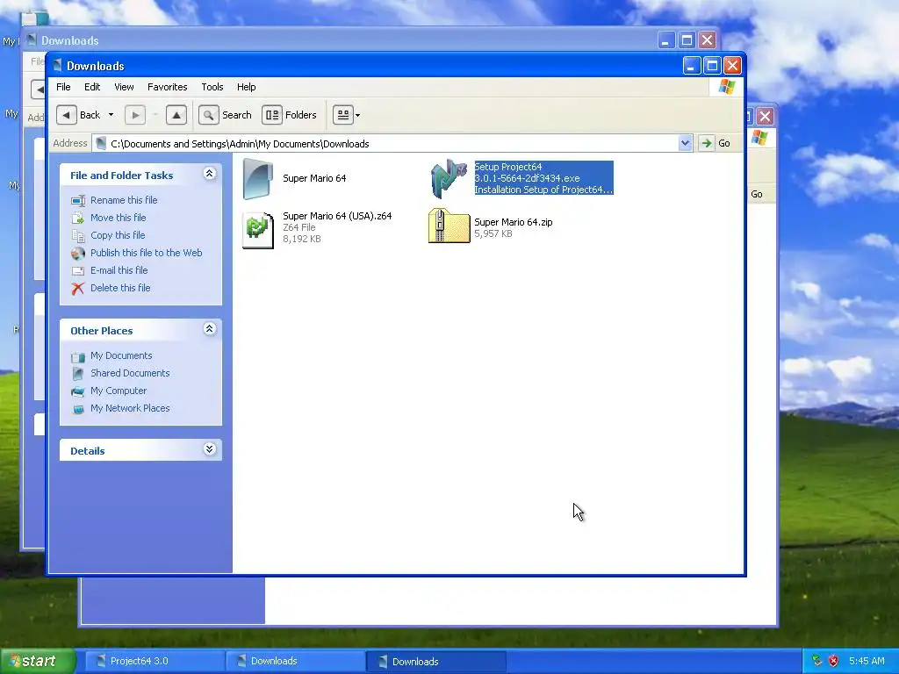Toggle the Folders pane button
The height and width of the screenshot is (674, 899).
pos(290,115)
